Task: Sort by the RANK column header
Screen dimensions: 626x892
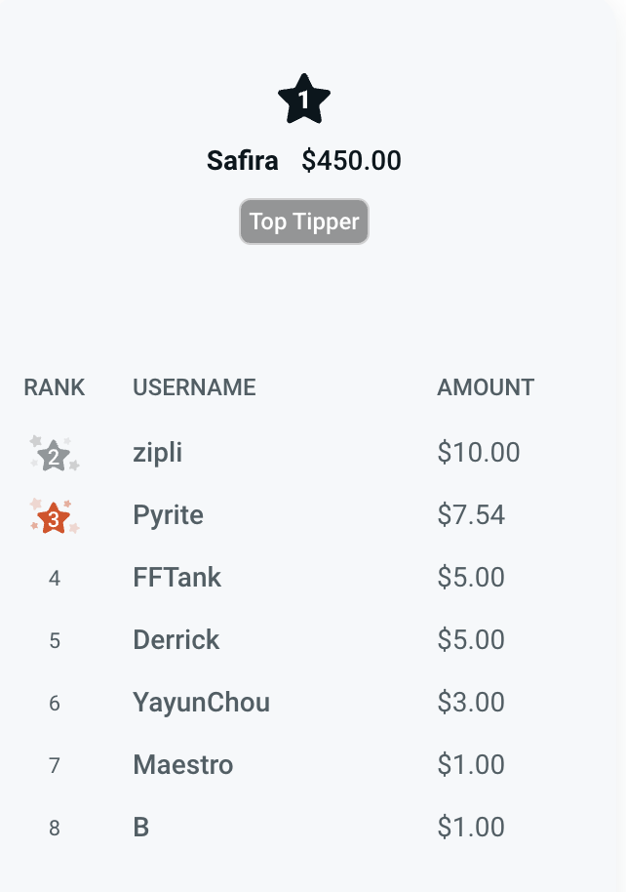Action: 55,387
